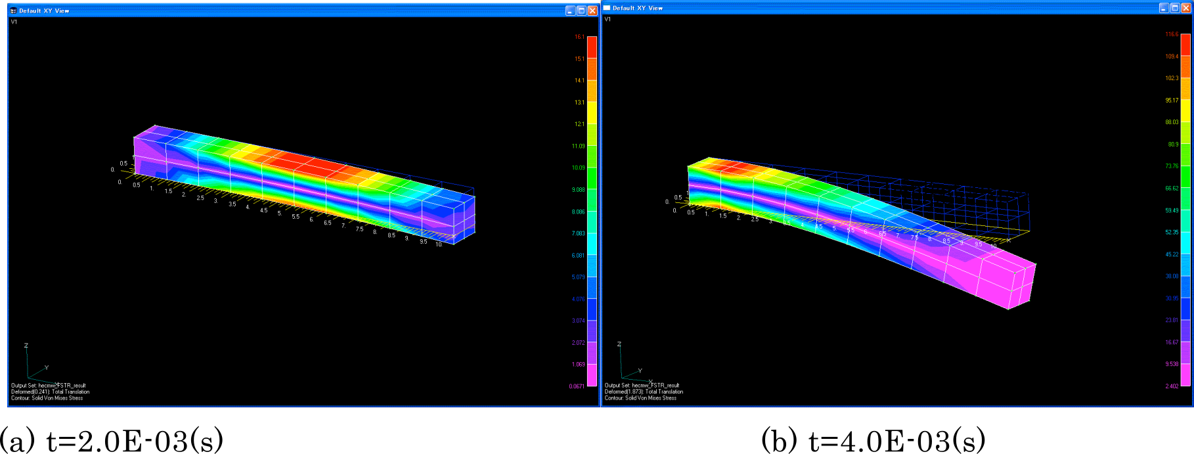Close the t=2.0E-03 Default XY View window
This screenshot has width=1194, height=454.
(x=592, y=11)
